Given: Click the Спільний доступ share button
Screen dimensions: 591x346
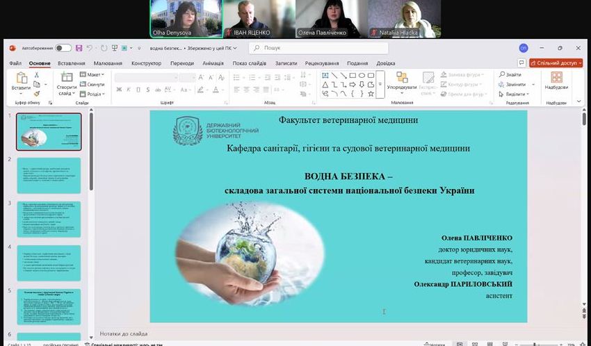Looking at the screenshot, I should (x=556, y=63).
